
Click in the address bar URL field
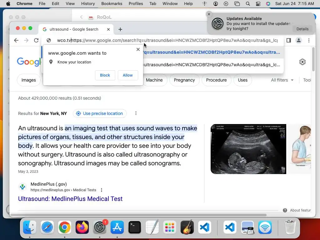point(167,40)
